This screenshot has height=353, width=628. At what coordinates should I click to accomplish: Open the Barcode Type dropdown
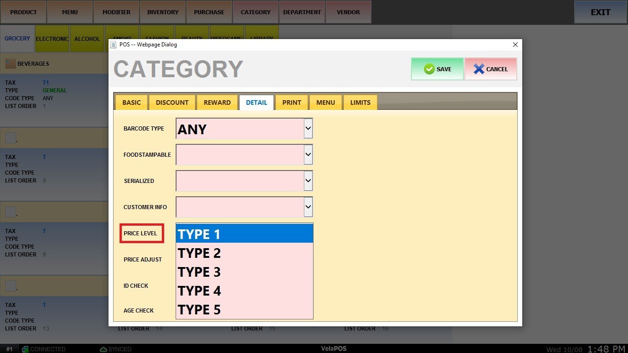pyautogui.click(x=308, y=129)
